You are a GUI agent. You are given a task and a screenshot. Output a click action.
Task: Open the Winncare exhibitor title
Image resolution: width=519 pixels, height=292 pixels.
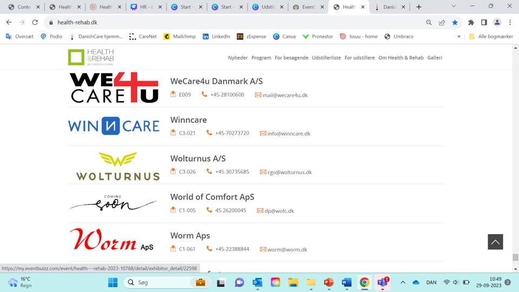pos(188,120)
